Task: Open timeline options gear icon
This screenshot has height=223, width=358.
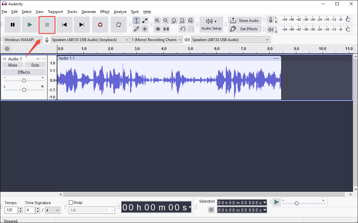Action: tap(7, 49)
